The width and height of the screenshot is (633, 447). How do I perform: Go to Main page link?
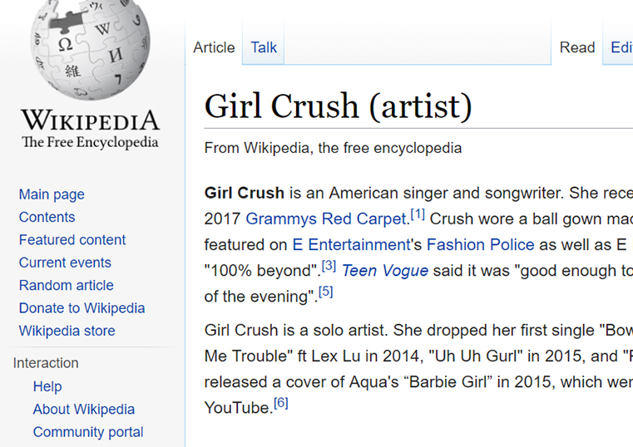[52, 194]
